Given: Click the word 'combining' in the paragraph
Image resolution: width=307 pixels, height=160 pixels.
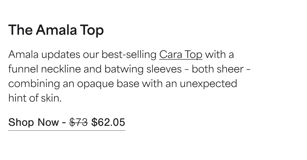Looking at the screenshot, I should [x=34, y=84].
